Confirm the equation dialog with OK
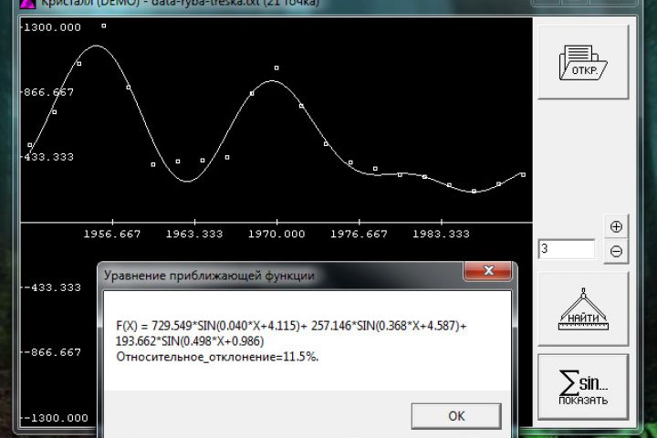The width and height of the screenshot is (657, 438). 456,416
